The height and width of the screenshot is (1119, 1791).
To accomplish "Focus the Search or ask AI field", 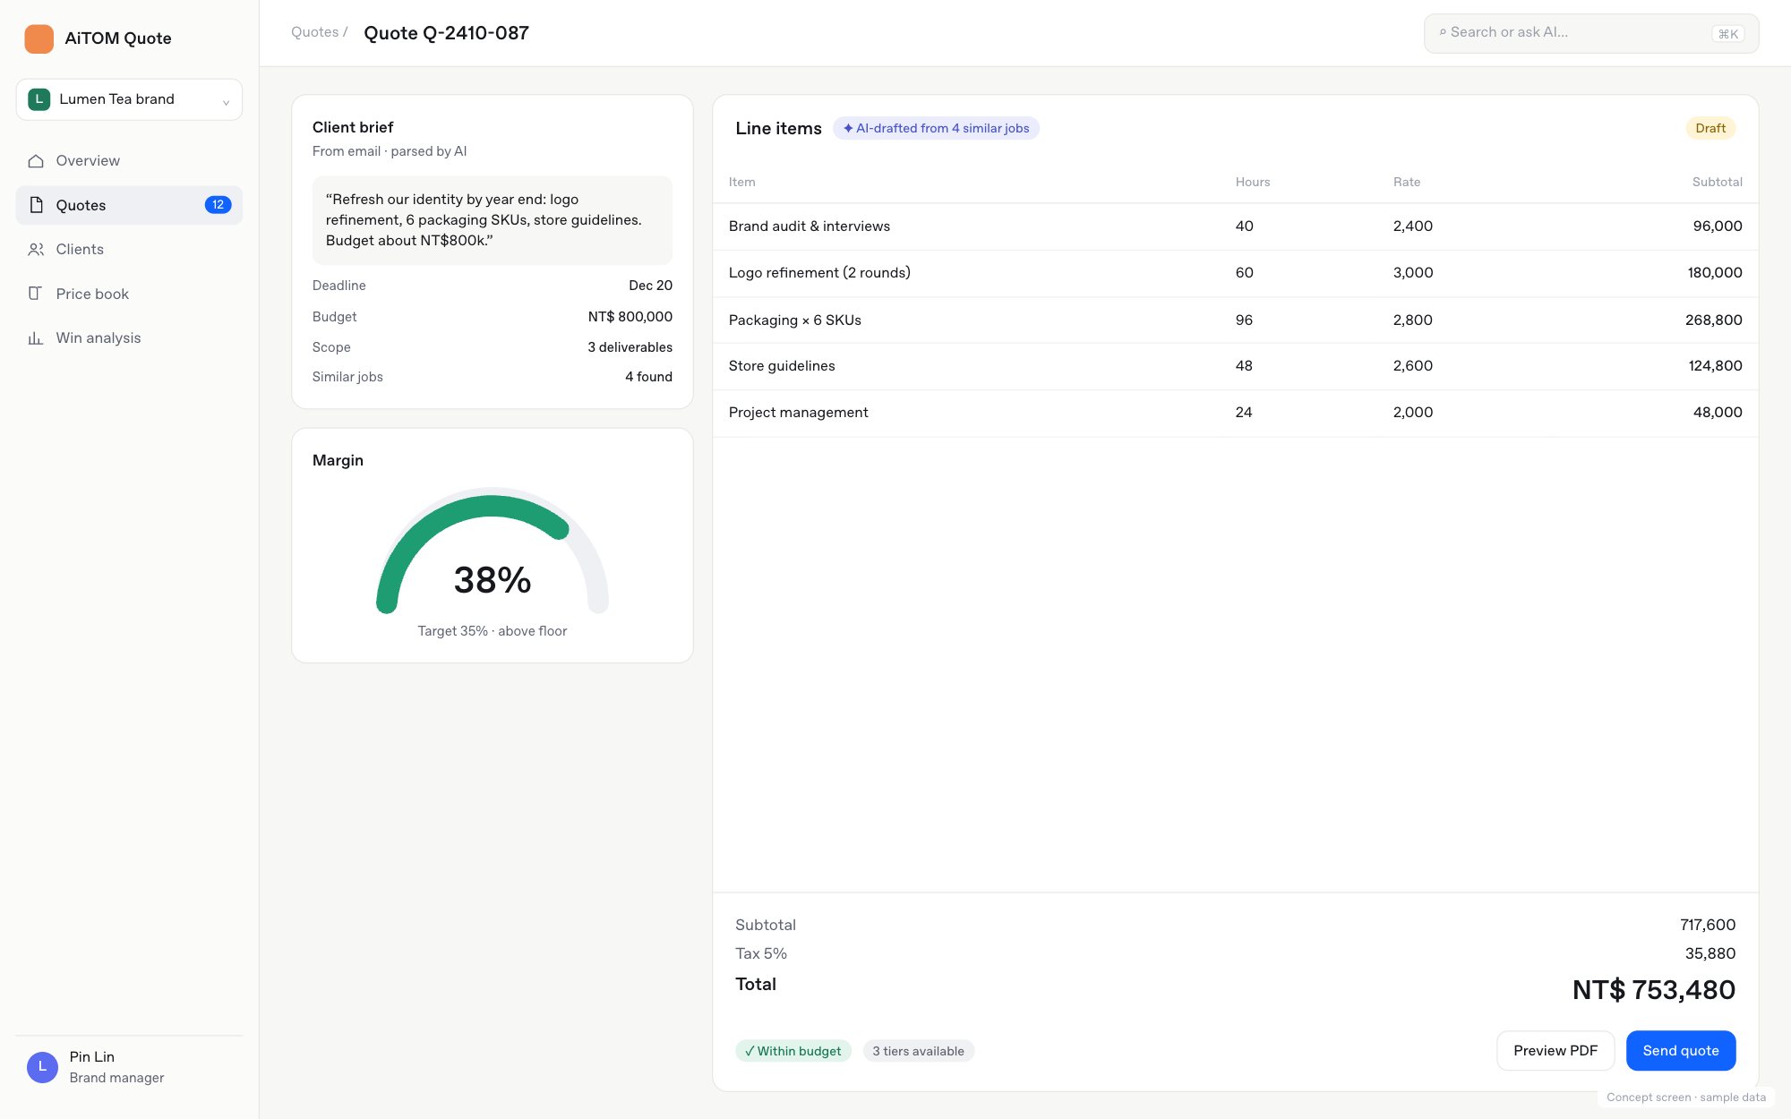I will click(x=1591, y=33).
